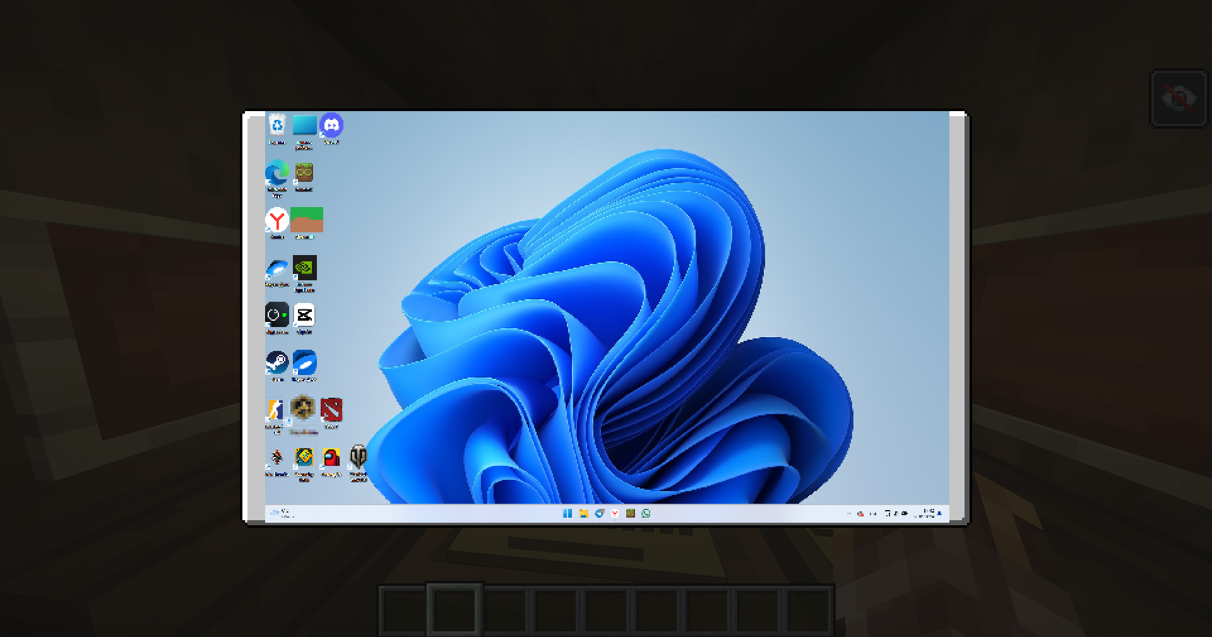Image resolution: width=1212 pixels, height=637 pixels.
Task: Launch the Counter-Strike desktop shortcut
Action: pos(275,410)
